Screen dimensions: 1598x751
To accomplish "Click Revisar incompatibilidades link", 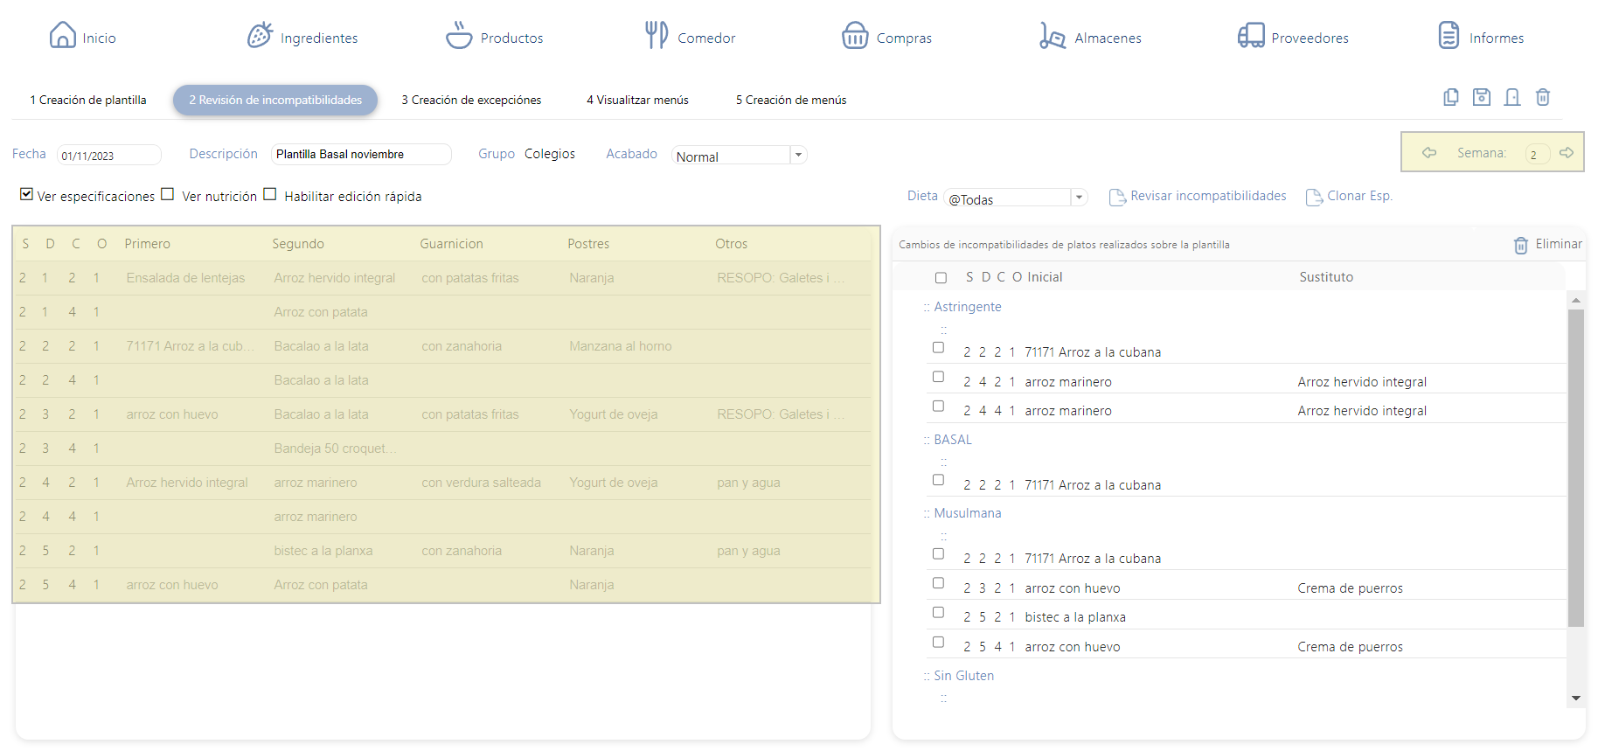I will point(1207,196).
